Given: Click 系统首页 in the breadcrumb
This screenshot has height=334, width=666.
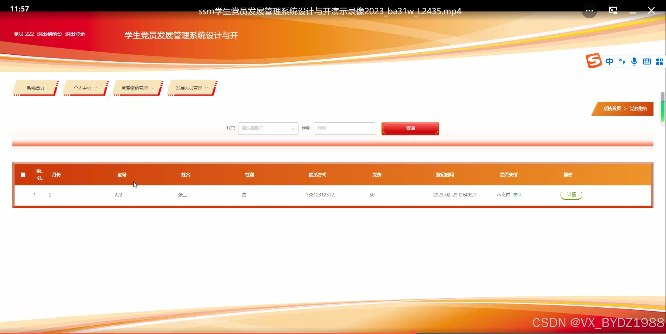Looking at the screenshot, I should (612, 109).
